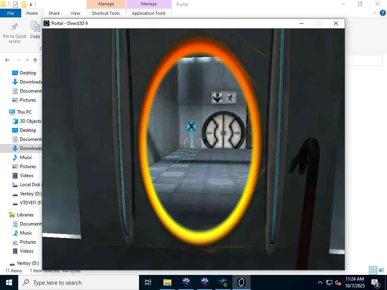Click the VTOYEFI drive icon
Image resolution: width=387 pixels, height=290 pixels.
pos(15,203)
